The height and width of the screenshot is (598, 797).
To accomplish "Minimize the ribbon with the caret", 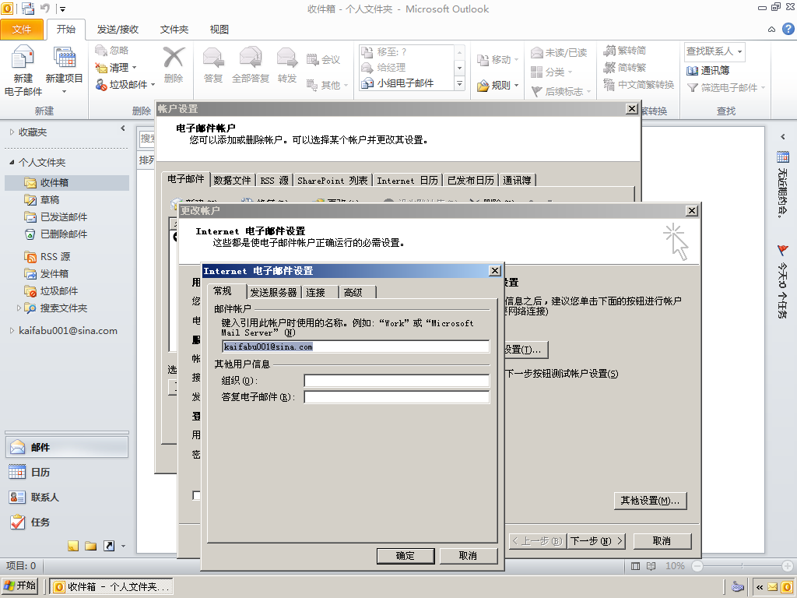I will 771,30.
